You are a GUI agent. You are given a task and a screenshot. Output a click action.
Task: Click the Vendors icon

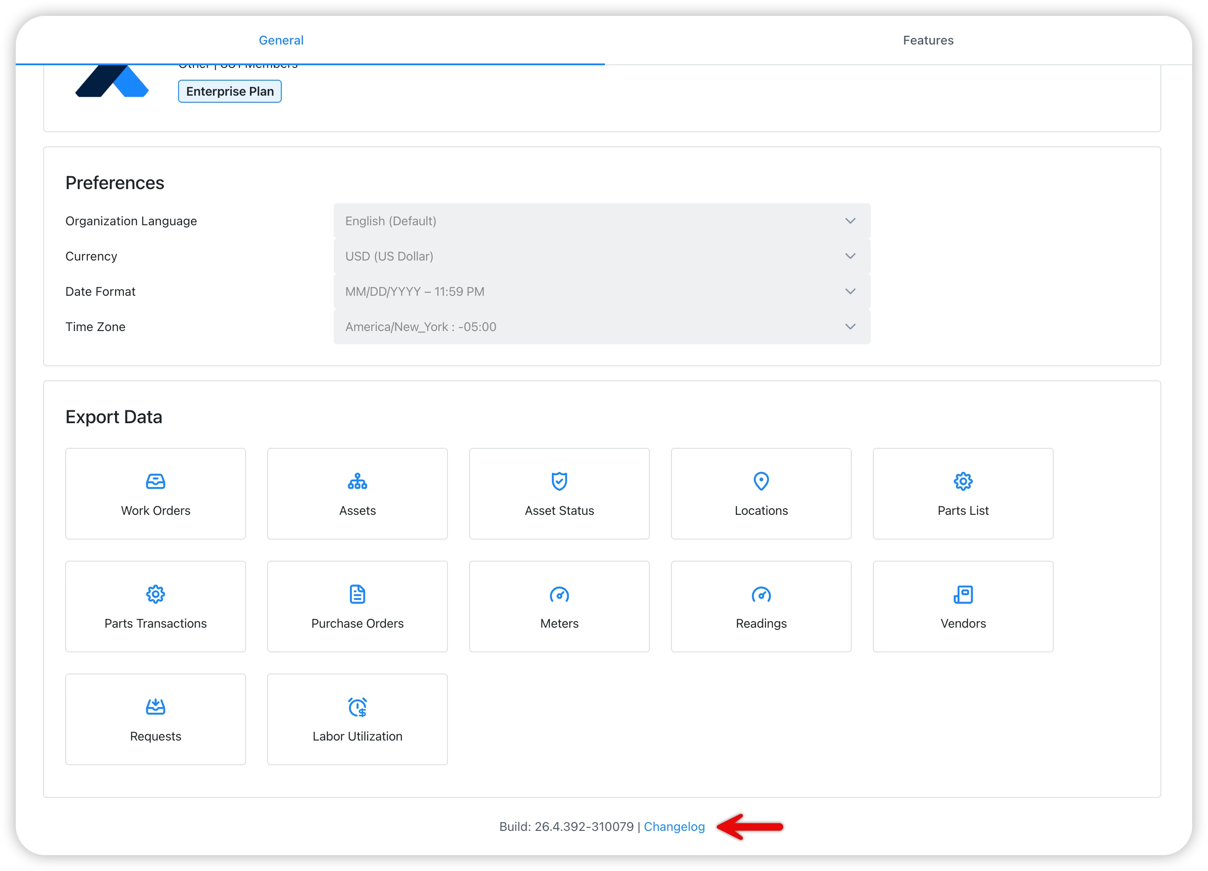click(x=963, y=594)
